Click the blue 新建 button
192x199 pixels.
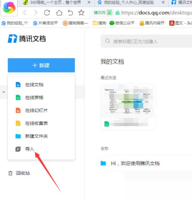click(41, 65)
